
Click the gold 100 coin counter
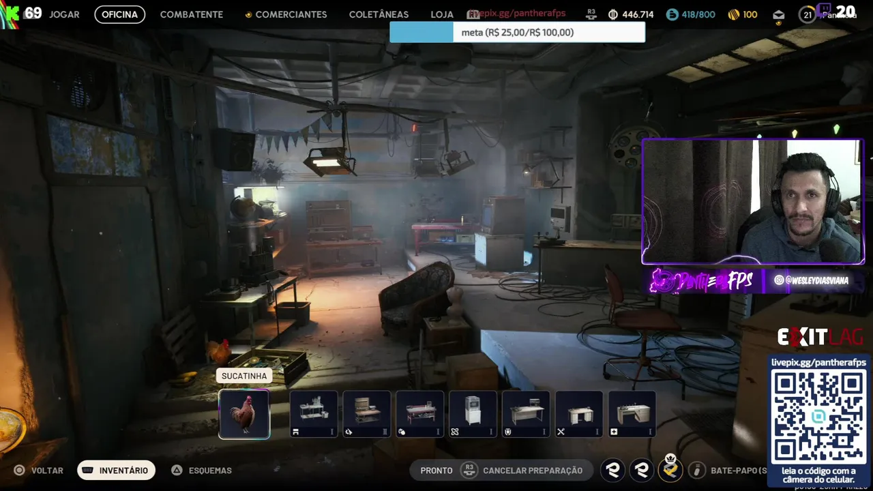743,14
